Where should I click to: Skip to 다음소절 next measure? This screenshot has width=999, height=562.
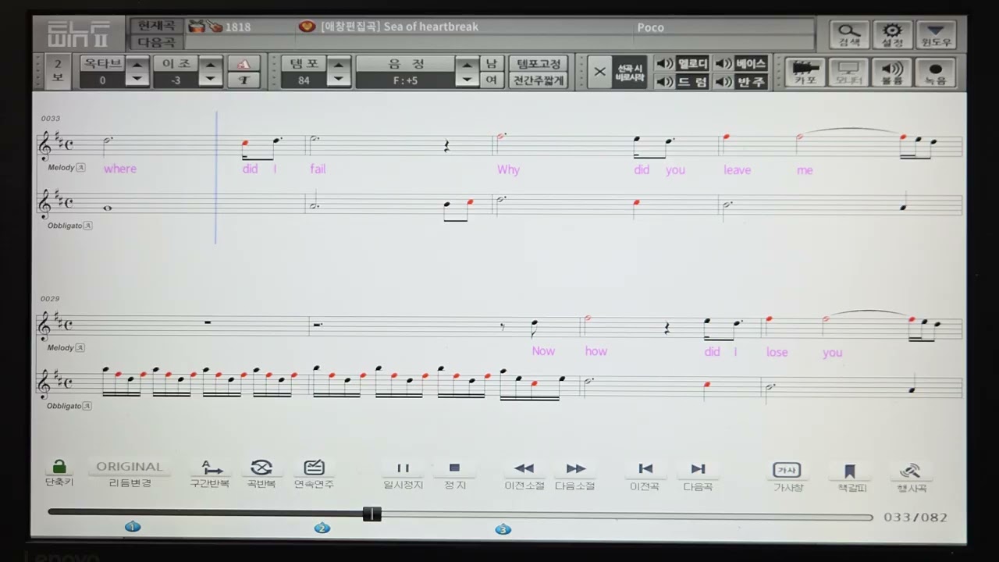click(x=575, y=475)
